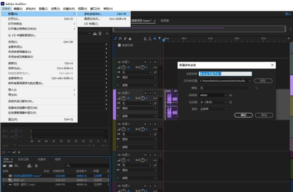Image resolution: width=293 pixels, height=192 pixels.
Task: Click the new file icon in Files panel
Action: coord(17,166)
